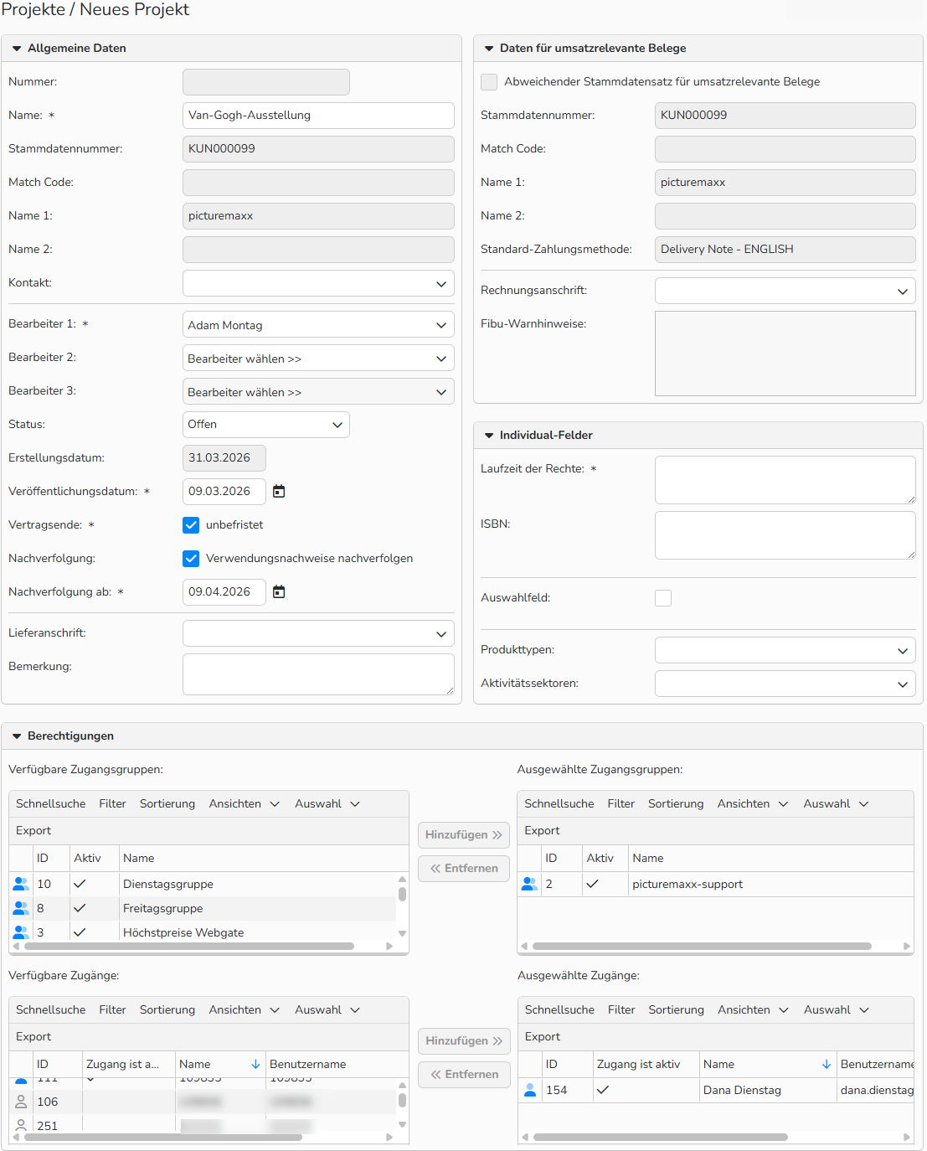Click user icon of access row 251
The image size is (927, 1151).
21,1125
